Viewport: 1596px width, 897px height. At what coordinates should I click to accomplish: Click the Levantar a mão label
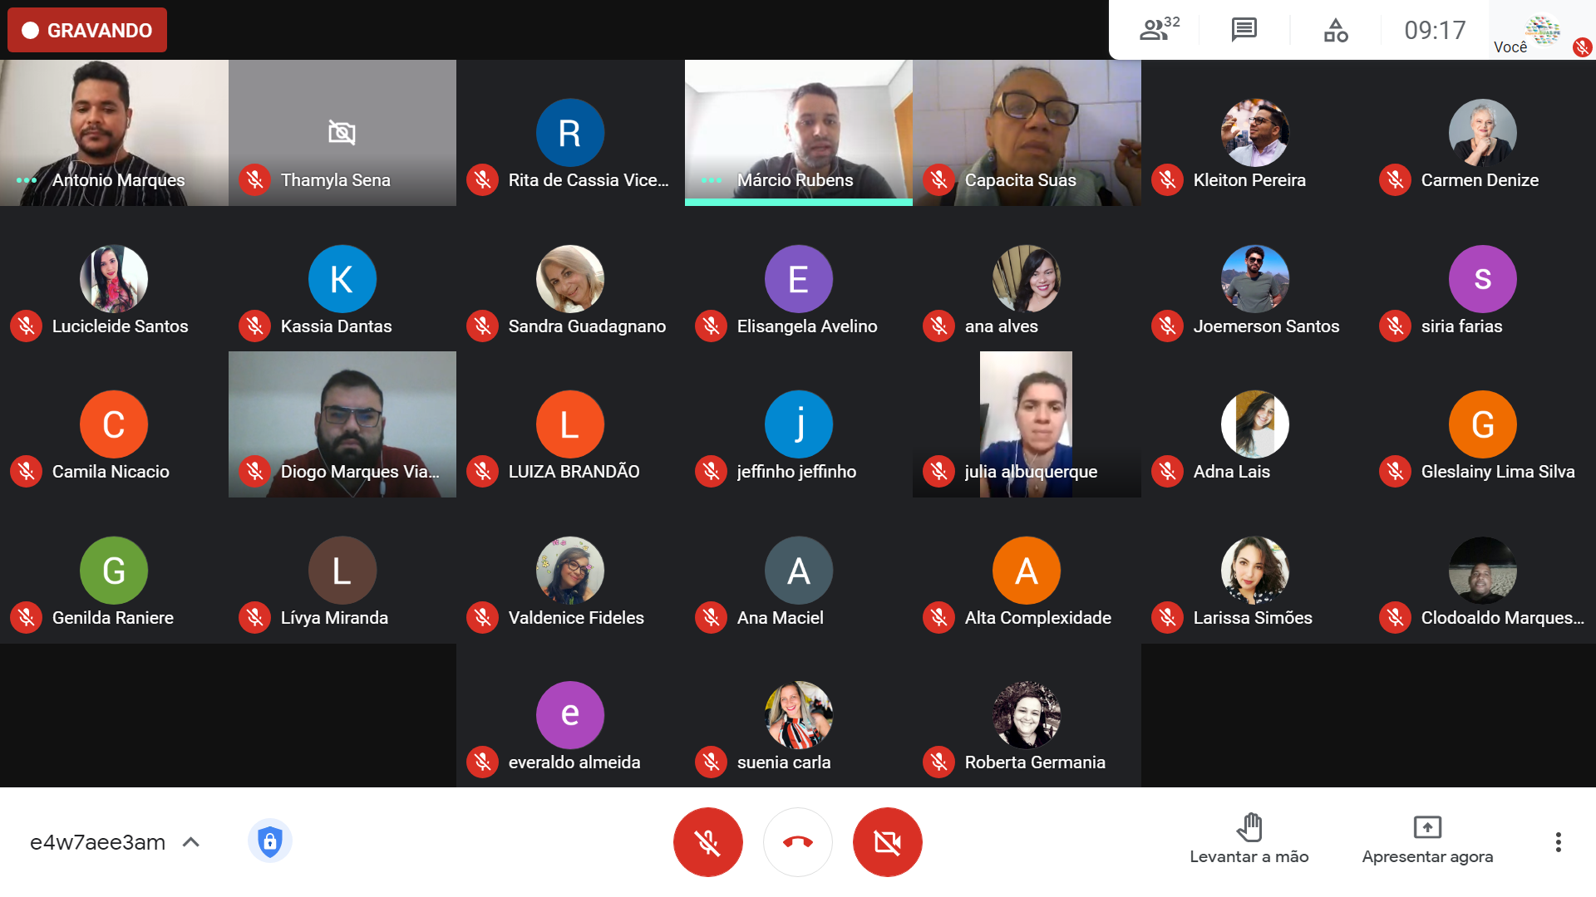click(x=1249, y=856)
